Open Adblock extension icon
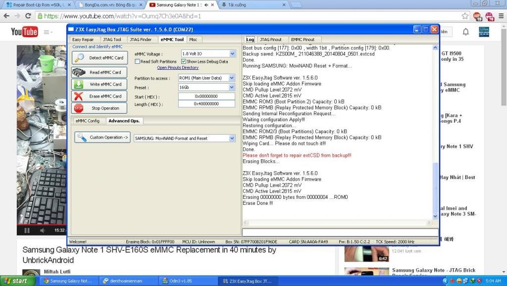 (x=477, y=16)
